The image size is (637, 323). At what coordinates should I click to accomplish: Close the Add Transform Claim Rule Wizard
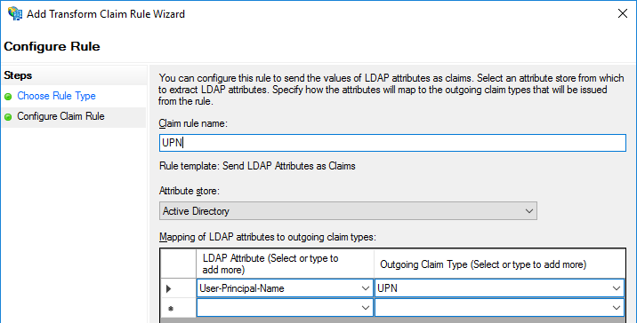pos(623,14)
